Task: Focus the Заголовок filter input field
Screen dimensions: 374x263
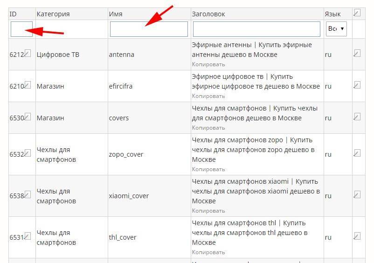Action: (256, 29)
